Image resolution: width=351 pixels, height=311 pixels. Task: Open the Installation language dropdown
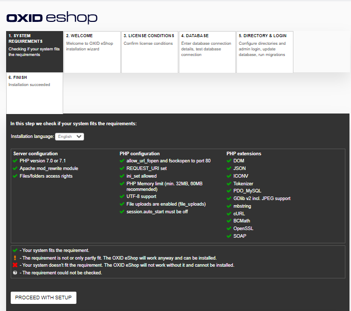coord(70,136)
